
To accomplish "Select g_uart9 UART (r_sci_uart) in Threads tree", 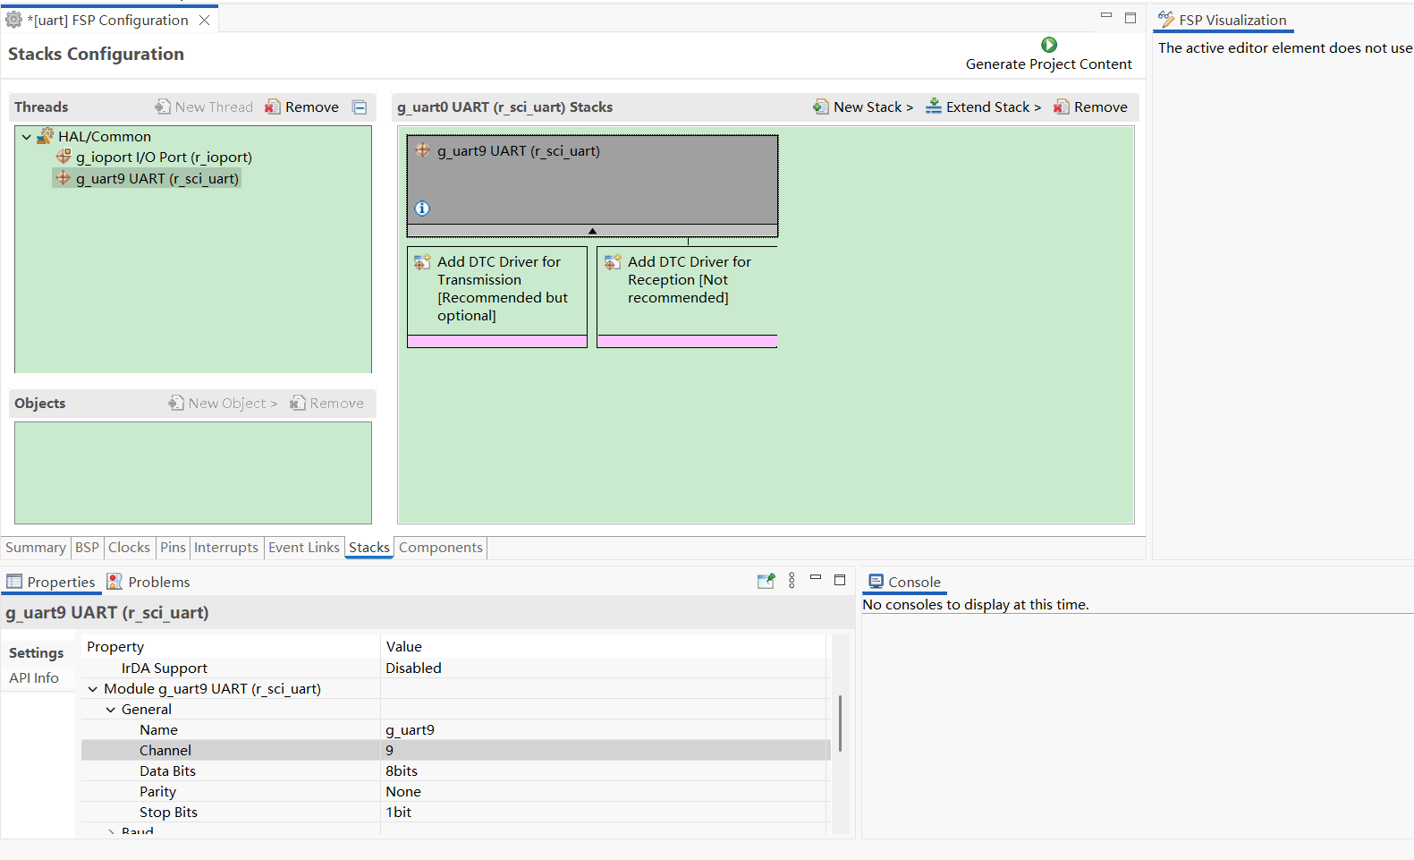I will pos(157,179).
